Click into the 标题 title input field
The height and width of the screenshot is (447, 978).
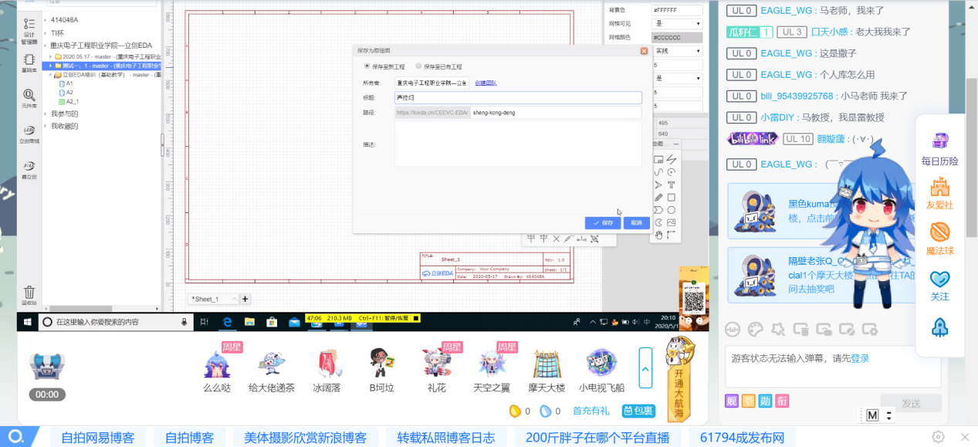coord(517,98)
